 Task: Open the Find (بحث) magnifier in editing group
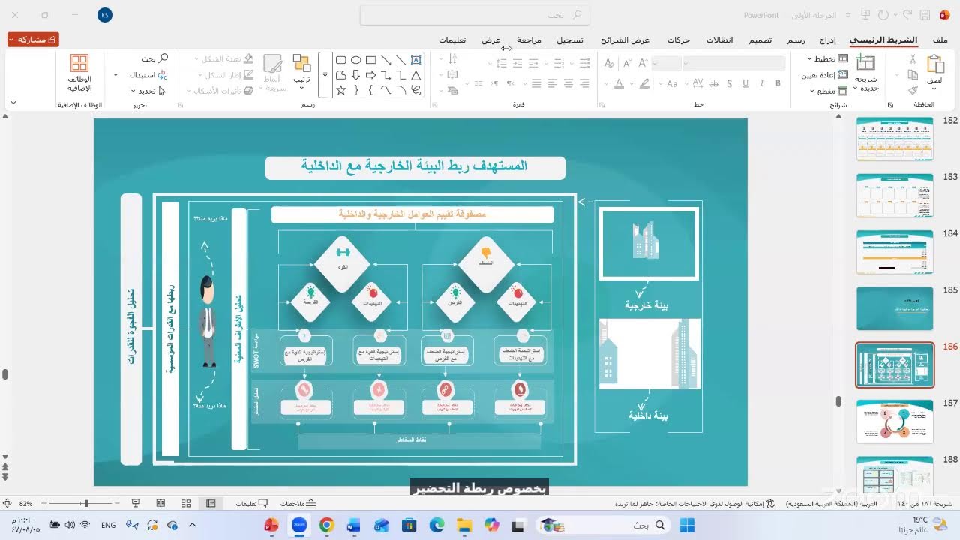pos(154,58)
